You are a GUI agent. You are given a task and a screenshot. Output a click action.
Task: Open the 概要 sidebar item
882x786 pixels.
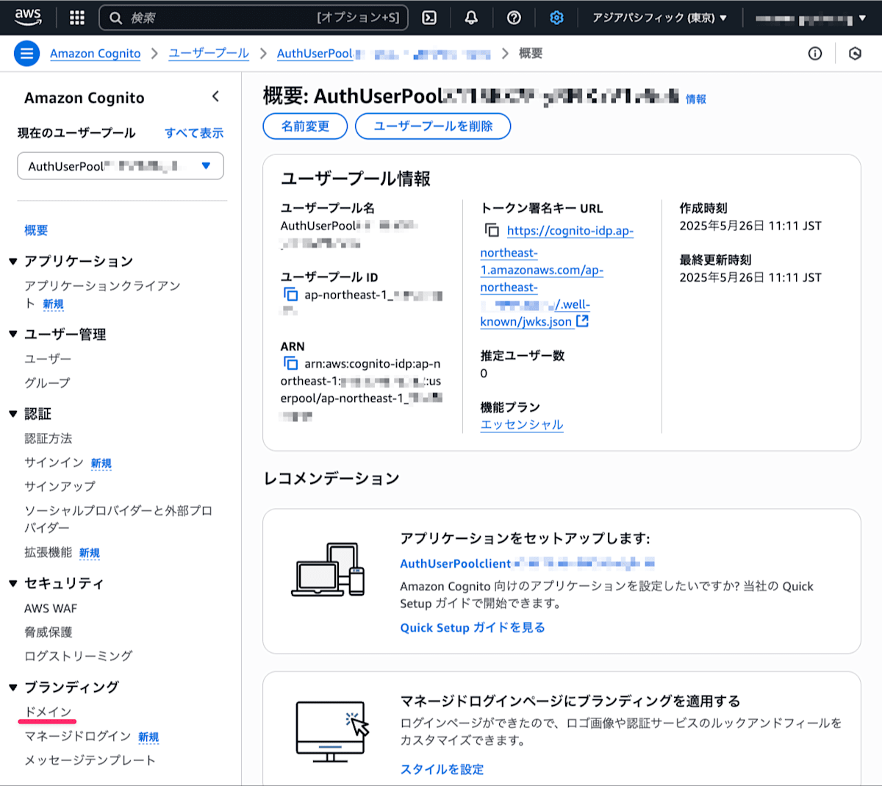click(x=36, y=230)
